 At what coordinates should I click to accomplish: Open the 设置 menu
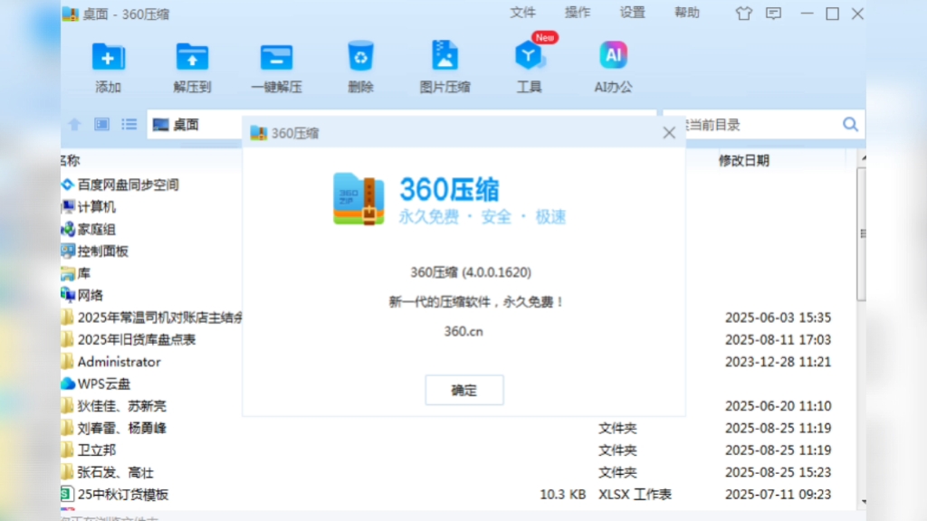click(632, 13)
